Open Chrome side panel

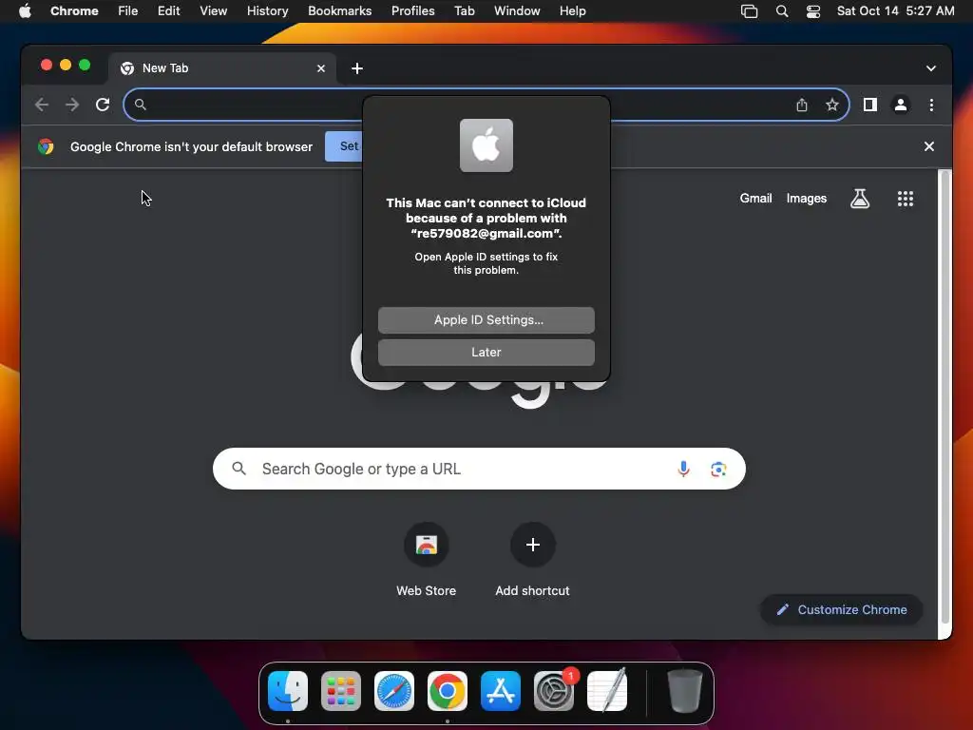[x=870, y=105]
